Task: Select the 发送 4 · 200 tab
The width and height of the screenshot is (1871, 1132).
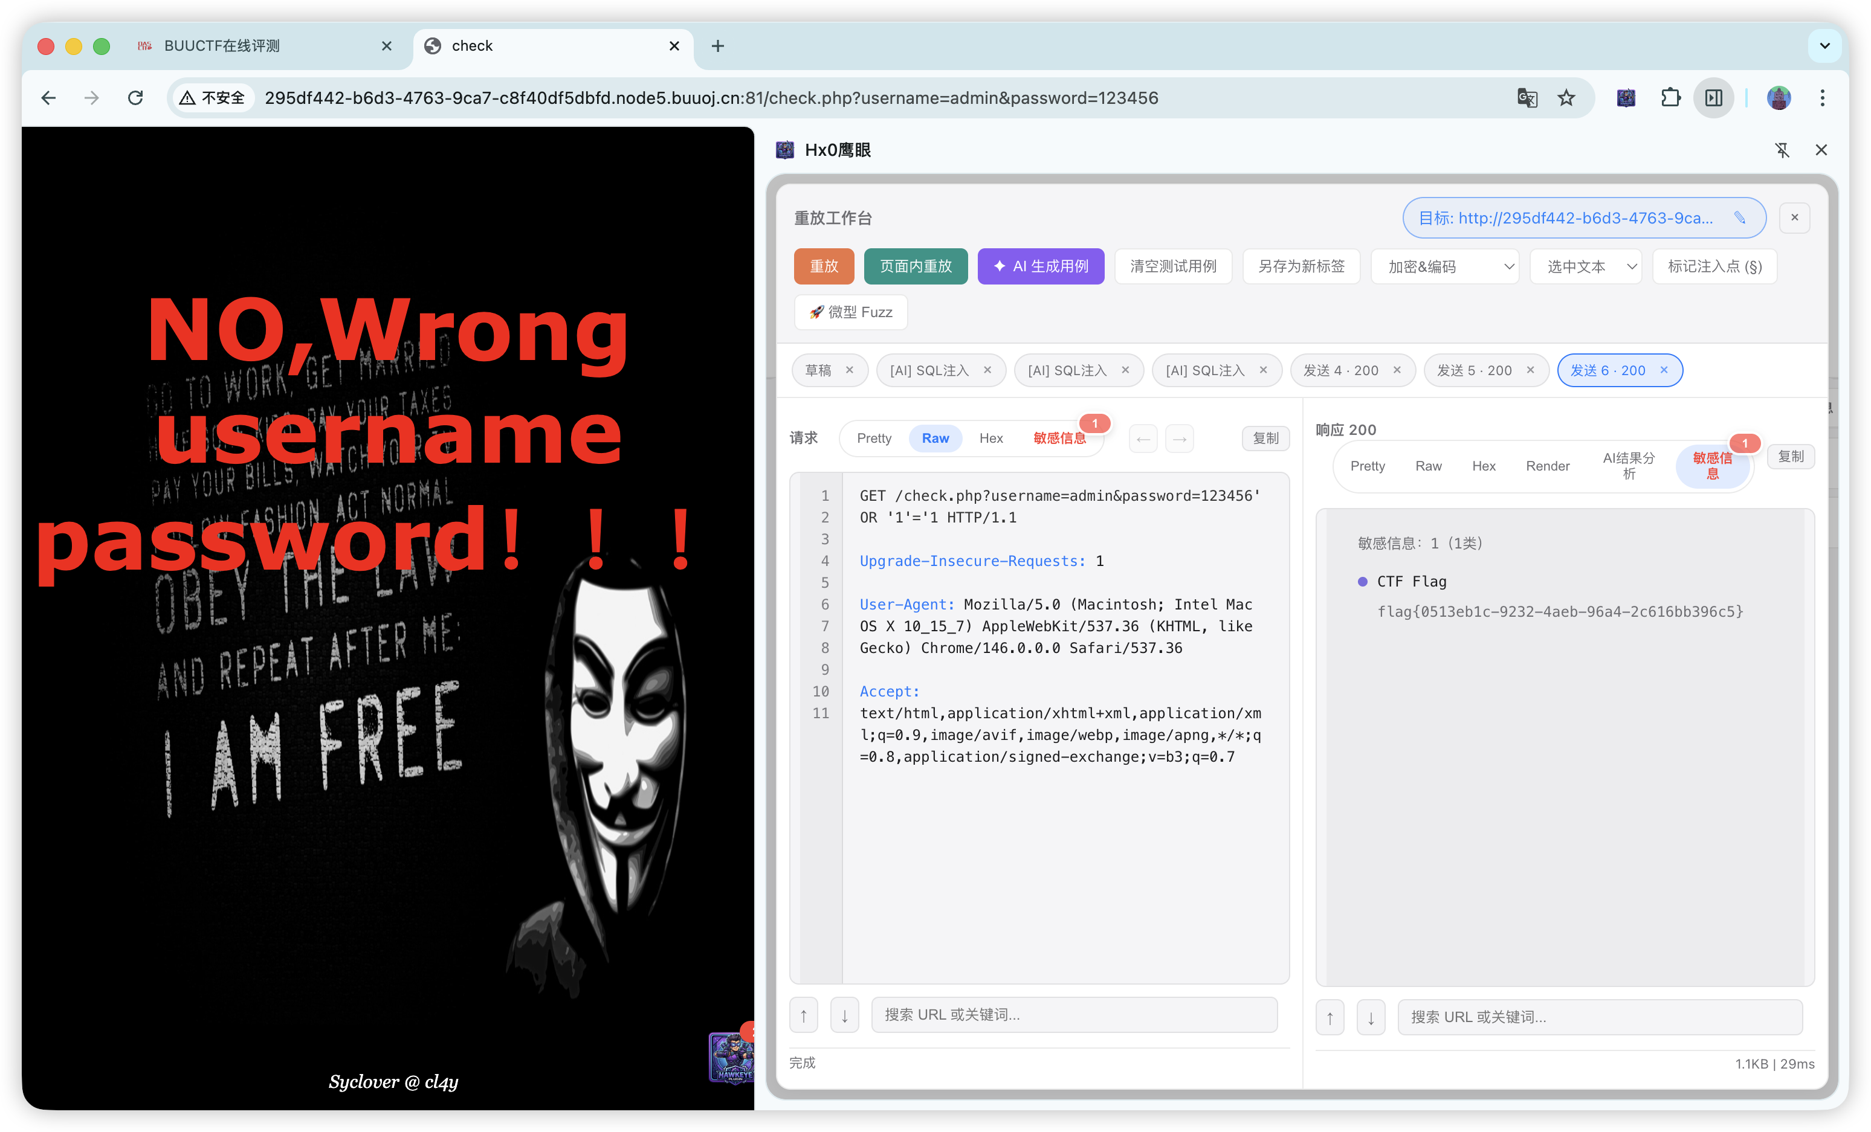Action: [x=1340, y=370]
